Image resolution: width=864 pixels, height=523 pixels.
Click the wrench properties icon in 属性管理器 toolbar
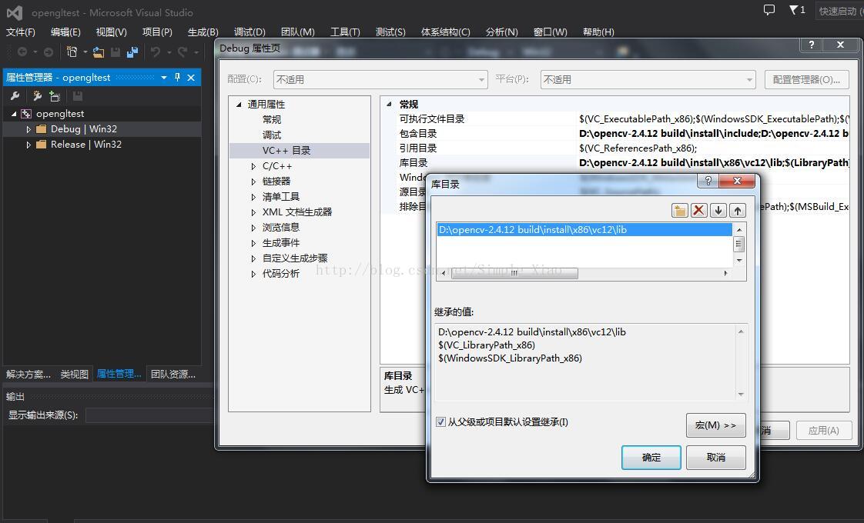point(15,96)
